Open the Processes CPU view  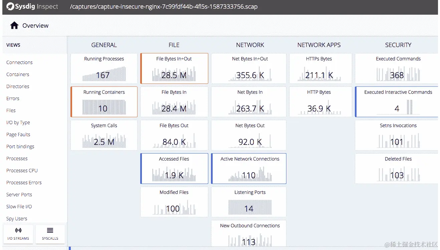(21, 171)
